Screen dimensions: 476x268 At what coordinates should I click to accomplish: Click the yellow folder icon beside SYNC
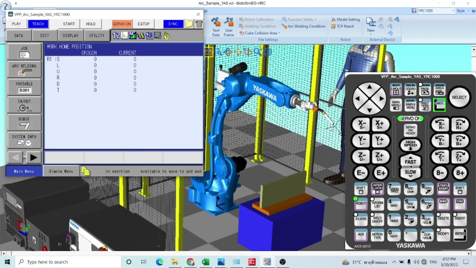pyautogui.click(x=189, y=24)
